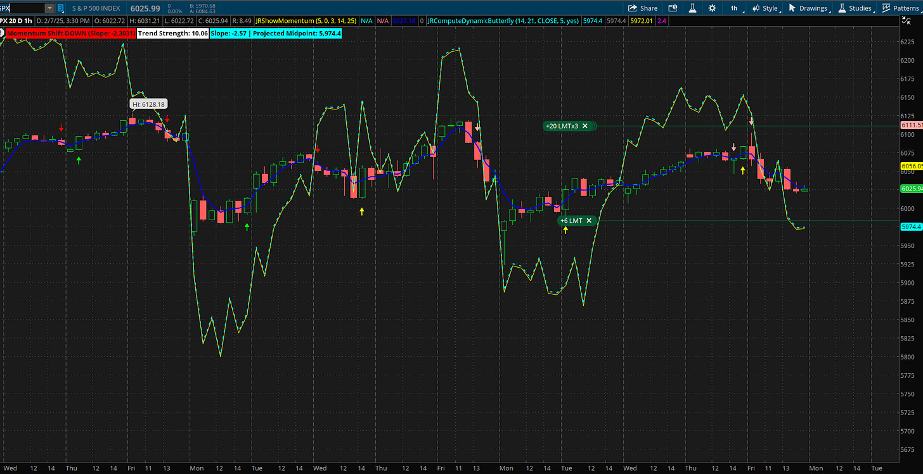
Task: Open the symbol selector dropdown arrow
Action: click(49, 8)
